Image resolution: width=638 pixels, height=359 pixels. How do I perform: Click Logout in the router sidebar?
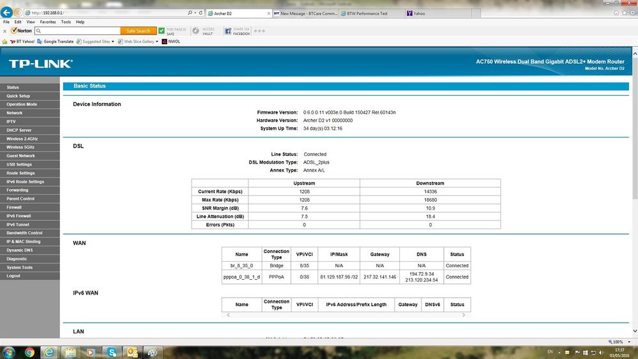[30, 276]
